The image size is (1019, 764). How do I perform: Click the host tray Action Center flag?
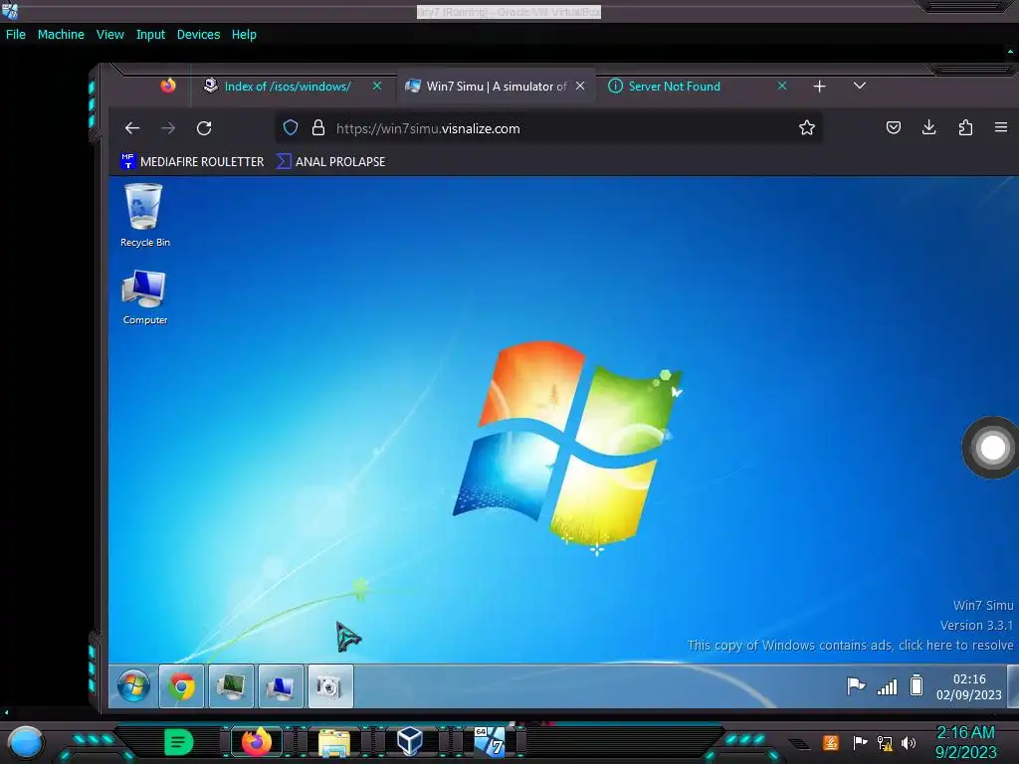[860, 742]
